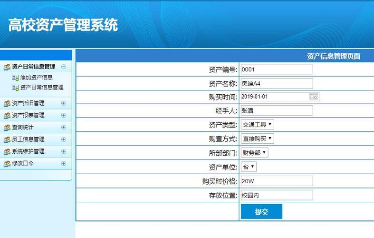Expand 资产折旧管理 with its plus icon

pos(64,103)
